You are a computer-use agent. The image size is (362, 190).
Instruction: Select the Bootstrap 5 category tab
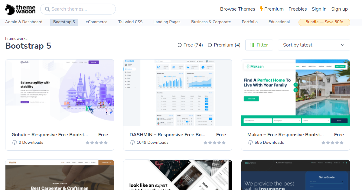64,22
